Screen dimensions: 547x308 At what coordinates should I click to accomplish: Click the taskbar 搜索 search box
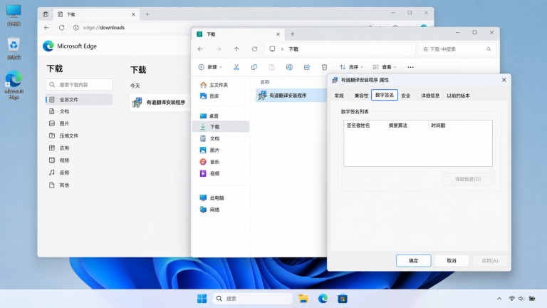253,299
